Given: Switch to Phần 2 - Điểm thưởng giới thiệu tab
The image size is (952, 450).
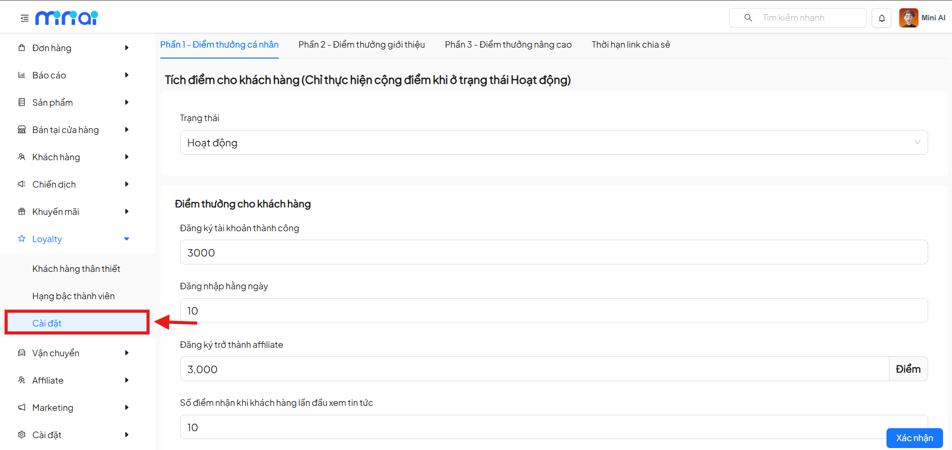Looking at the screenshot, I should 361,45.
